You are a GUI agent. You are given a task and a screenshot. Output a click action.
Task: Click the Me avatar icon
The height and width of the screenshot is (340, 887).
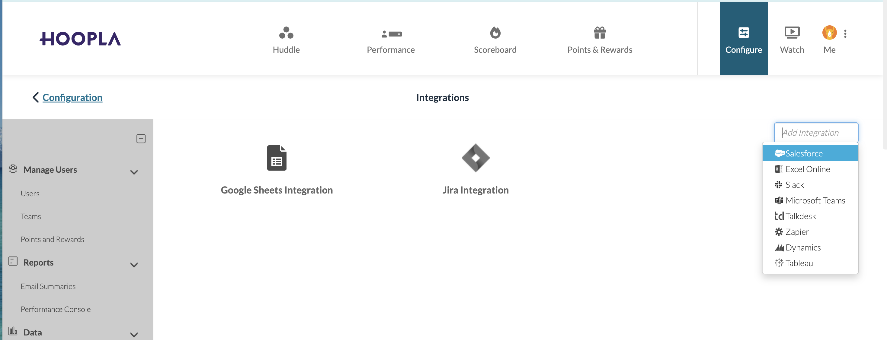pyautogui.click(x=829, y=33)
